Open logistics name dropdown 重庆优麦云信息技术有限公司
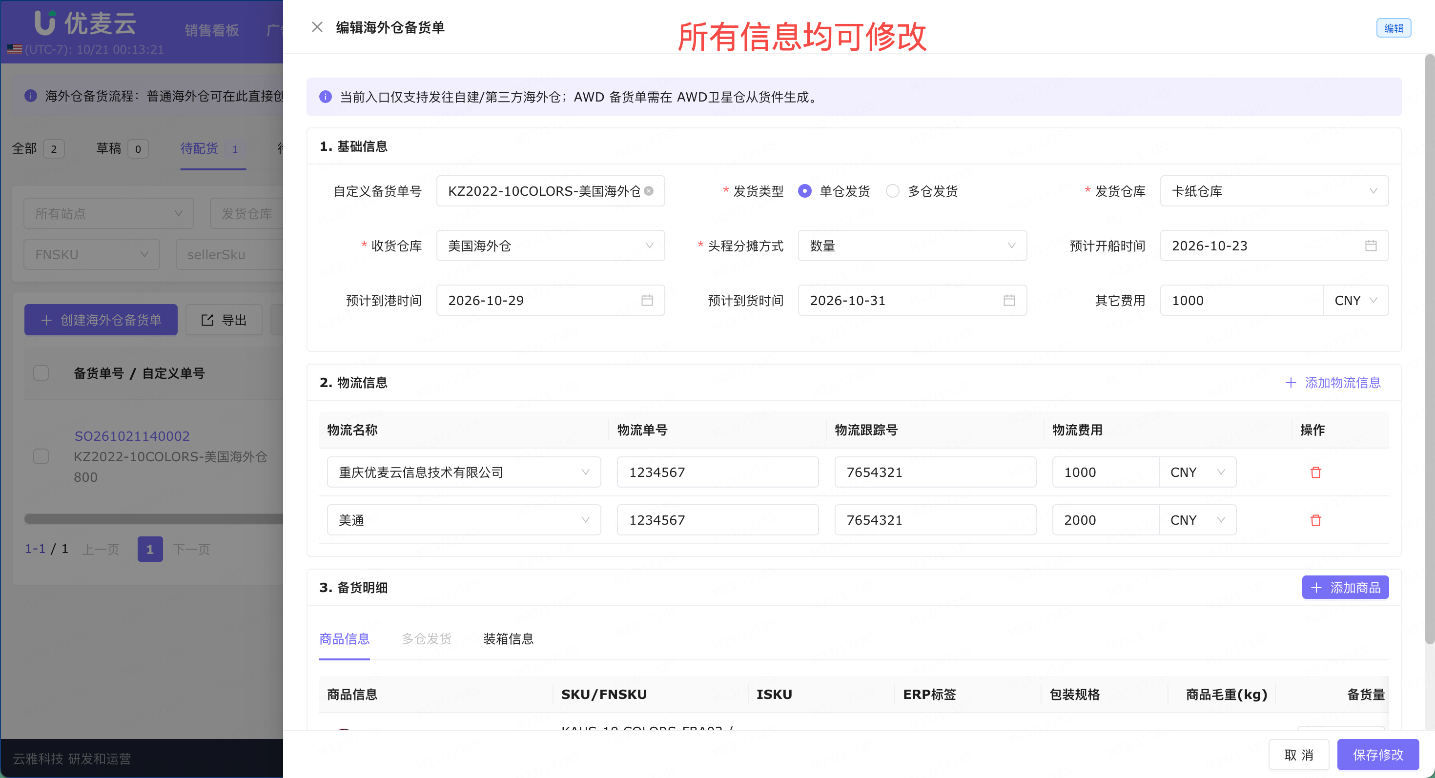Image resolution: width=1435 pixels, height=778 pixels. tap(464, 472)
